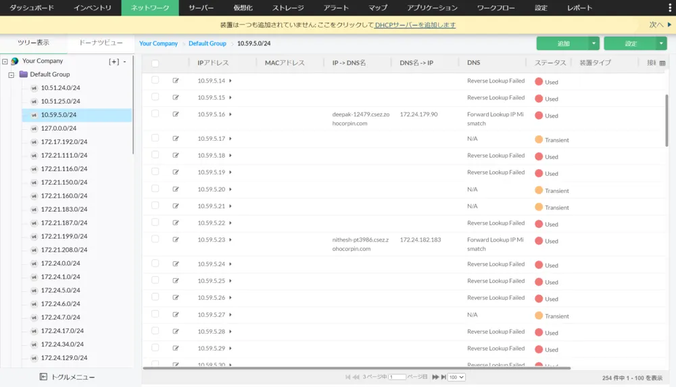Select checkbox of row 10.59.5.18
Screen dimensions: 676x387
[x=155, y=154]
